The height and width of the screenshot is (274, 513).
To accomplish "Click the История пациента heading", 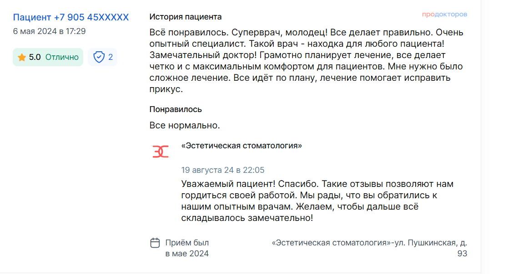I will point(186,17).
